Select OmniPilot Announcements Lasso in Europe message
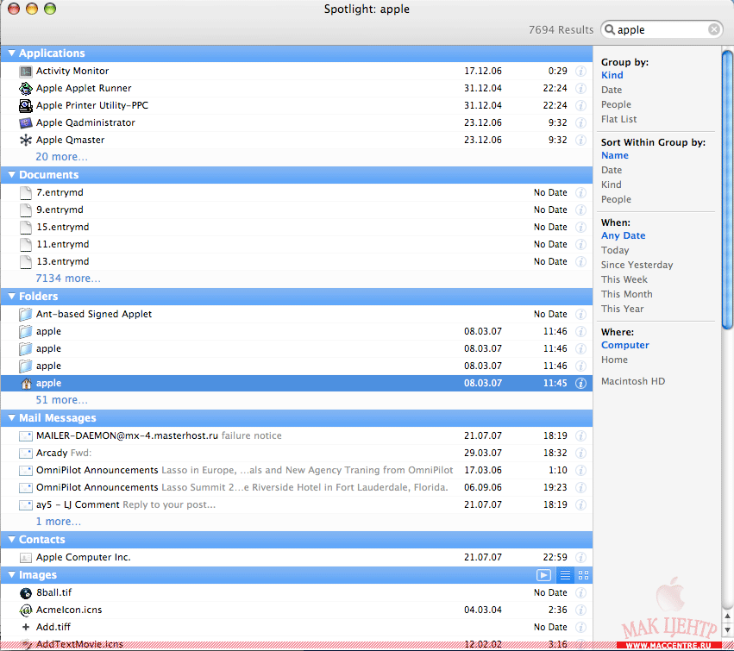 297,470
